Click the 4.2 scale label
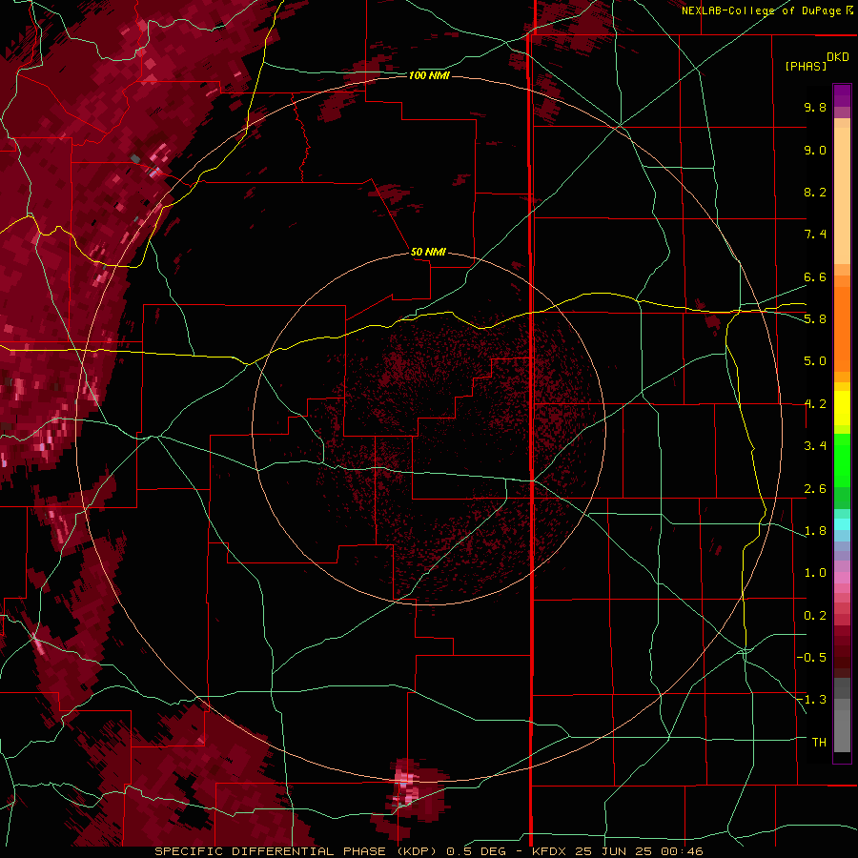Image resolution: width=858 pixels, height=858 pixels. (815, 404)
